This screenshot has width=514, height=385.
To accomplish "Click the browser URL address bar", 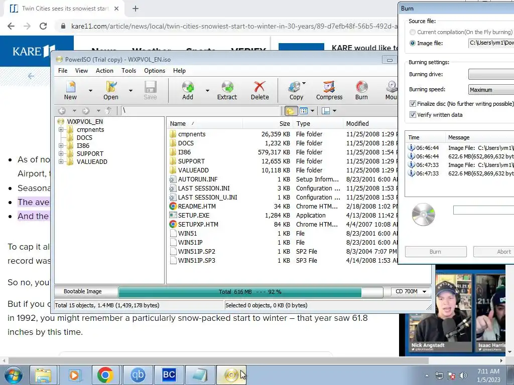I will pos(228,26).
